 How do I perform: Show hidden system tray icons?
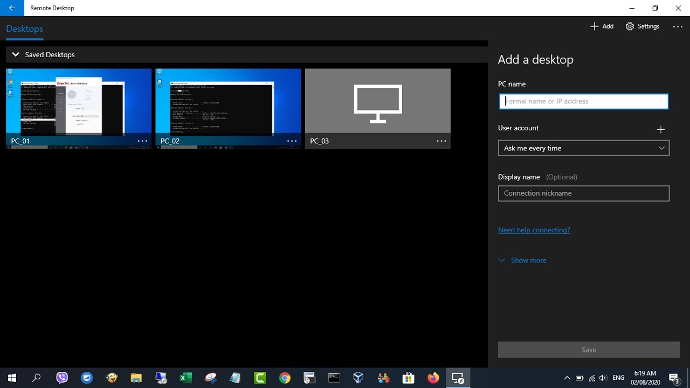(x=567, y=378)
